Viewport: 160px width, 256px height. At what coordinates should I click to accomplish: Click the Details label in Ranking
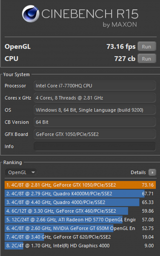pos(138,172)
